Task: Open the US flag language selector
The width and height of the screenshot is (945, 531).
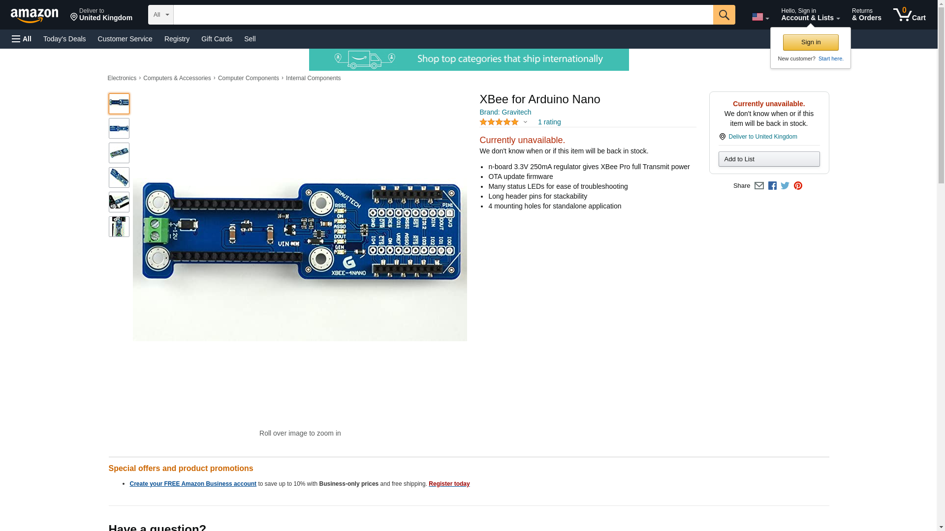Action: coord(760,17)
